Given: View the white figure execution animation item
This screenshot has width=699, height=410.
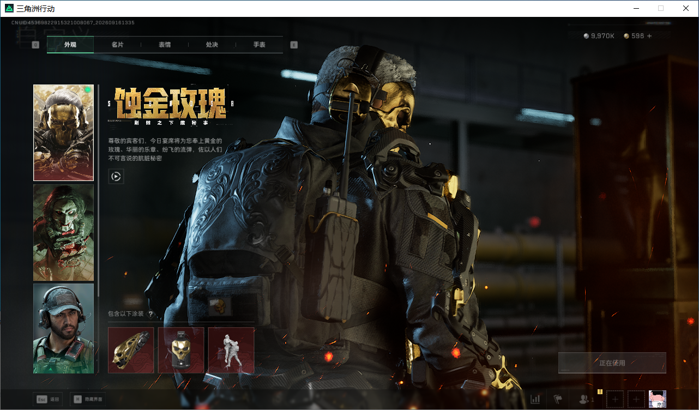Looking at the screenshot, I should click(x=231, y=350).
